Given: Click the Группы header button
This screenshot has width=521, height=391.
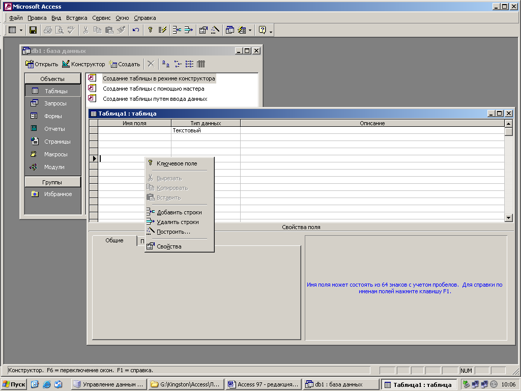Looking at the screenshot, I should (x=52, y=182).
